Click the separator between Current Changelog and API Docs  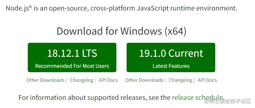pos(195,80)
